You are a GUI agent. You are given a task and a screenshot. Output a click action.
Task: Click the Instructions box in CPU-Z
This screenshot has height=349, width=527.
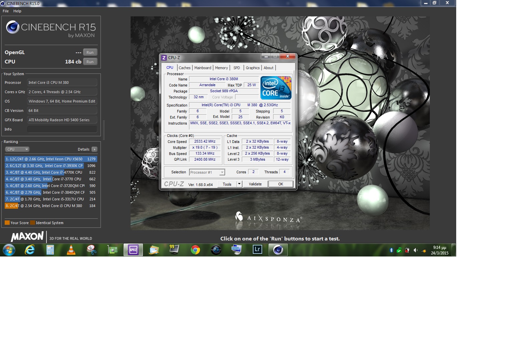coord(240,125)
